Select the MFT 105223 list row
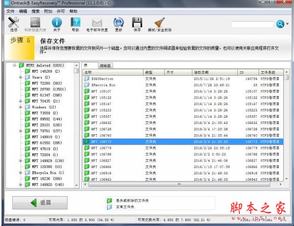294x226 pixels. [x=183, y=110]
